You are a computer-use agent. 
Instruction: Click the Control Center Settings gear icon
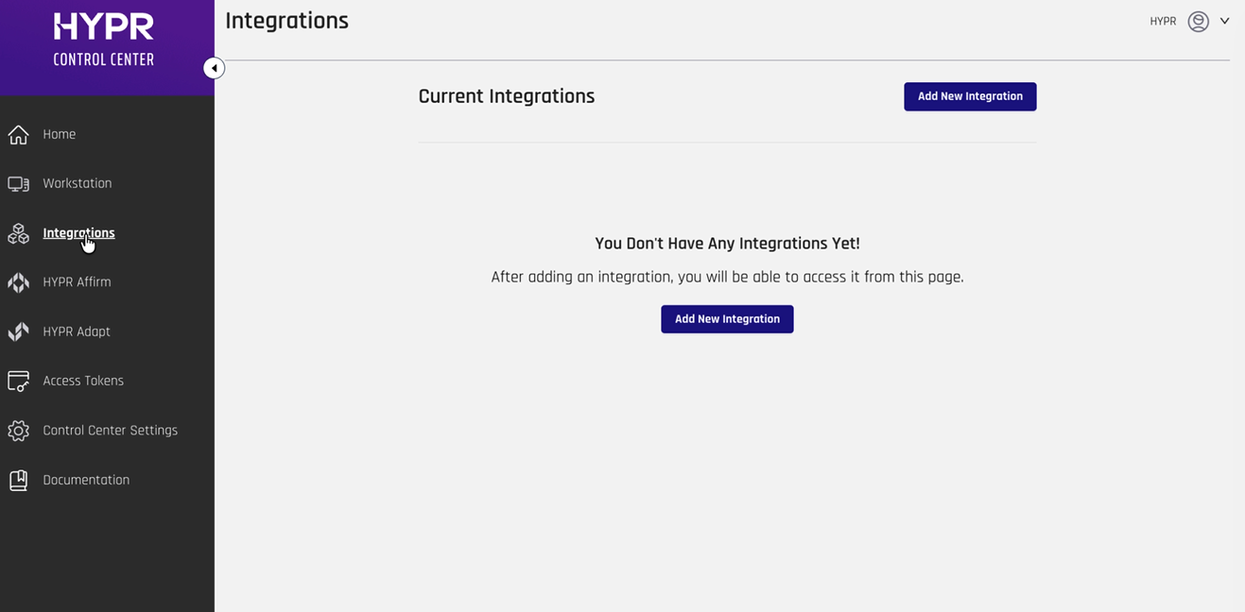tap(18, 431)
